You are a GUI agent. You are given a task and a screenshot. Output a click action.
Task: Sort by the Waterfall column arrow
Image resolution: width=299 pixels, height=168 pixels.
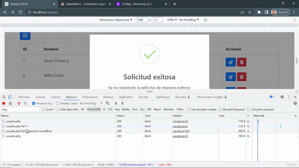(296, 116)
